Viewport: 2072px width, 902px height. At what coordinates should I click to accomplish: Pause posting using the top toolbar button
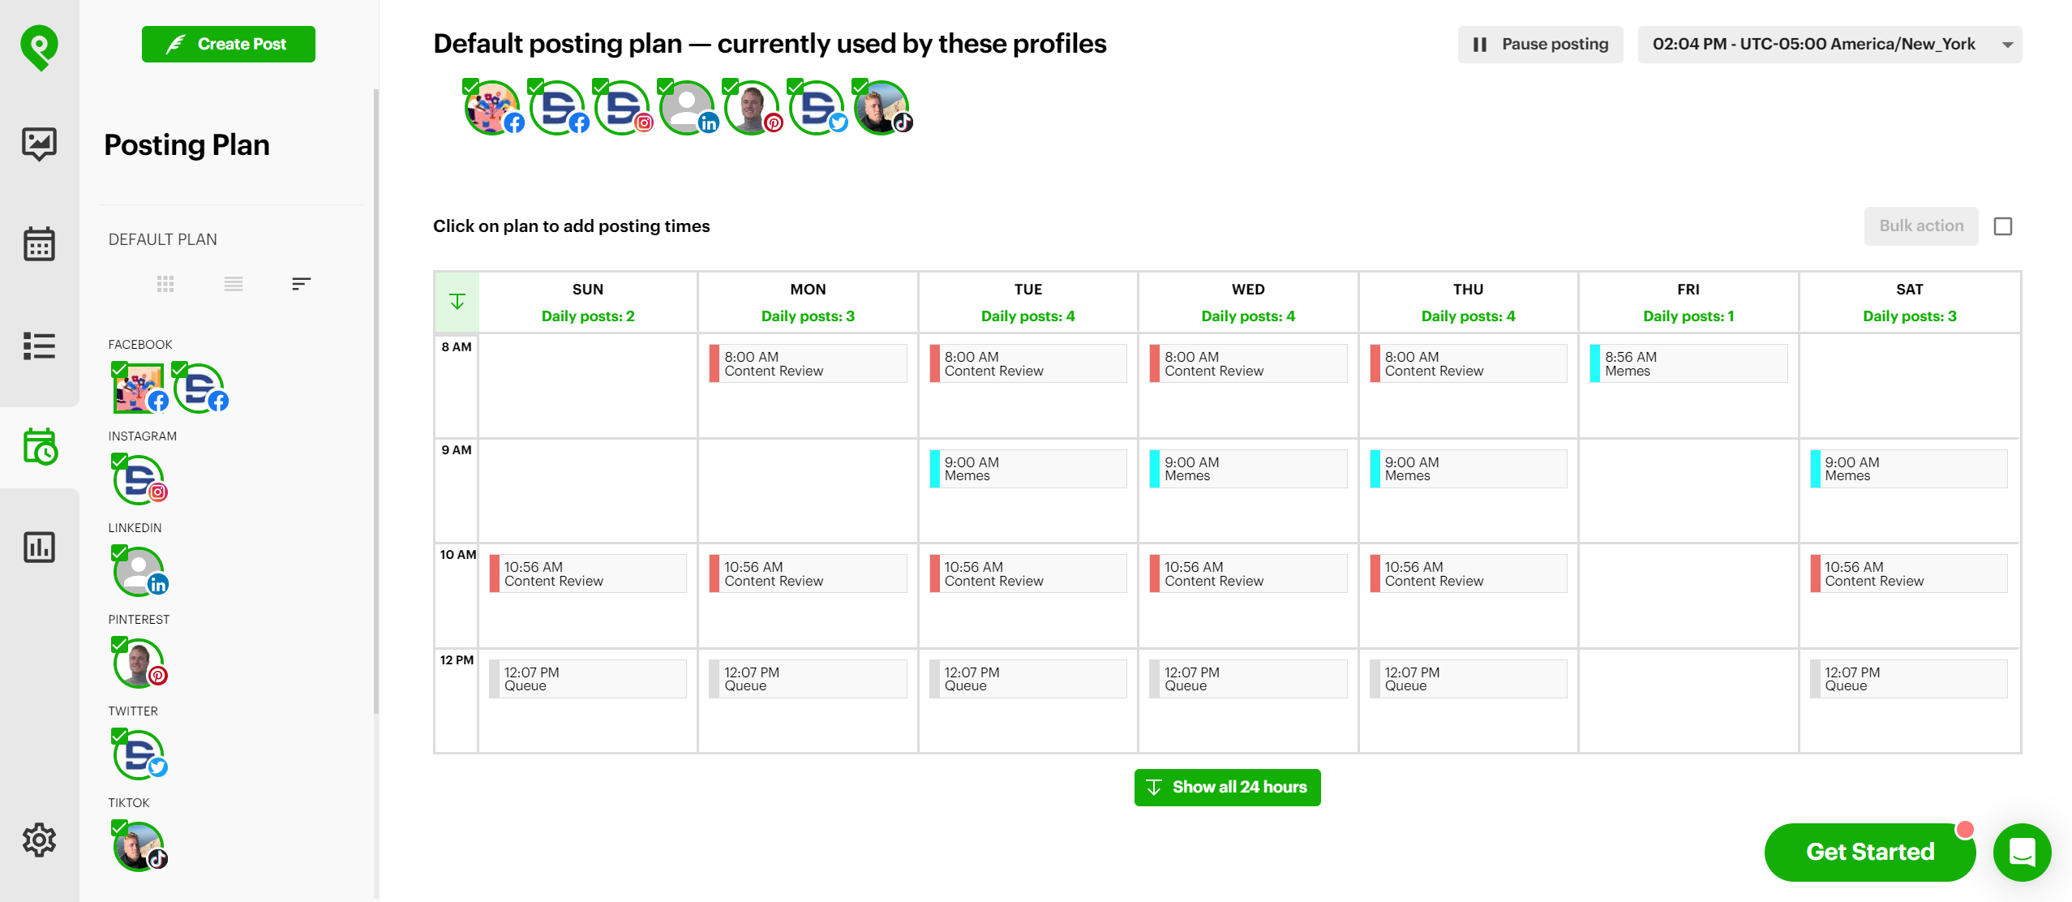(x=1539, y=44)
